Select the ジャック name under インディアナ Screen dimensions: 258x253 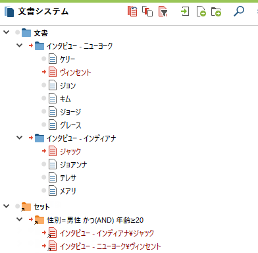pyautogui.click(x=70, y=152)
